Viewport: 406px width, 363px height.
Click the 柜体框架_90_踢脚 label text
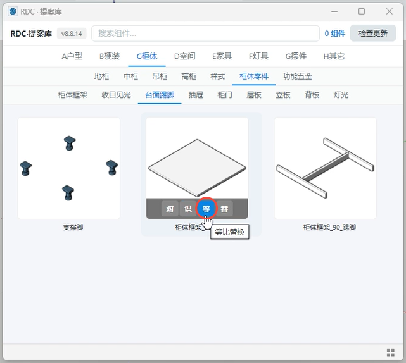(x=329, y=227)
